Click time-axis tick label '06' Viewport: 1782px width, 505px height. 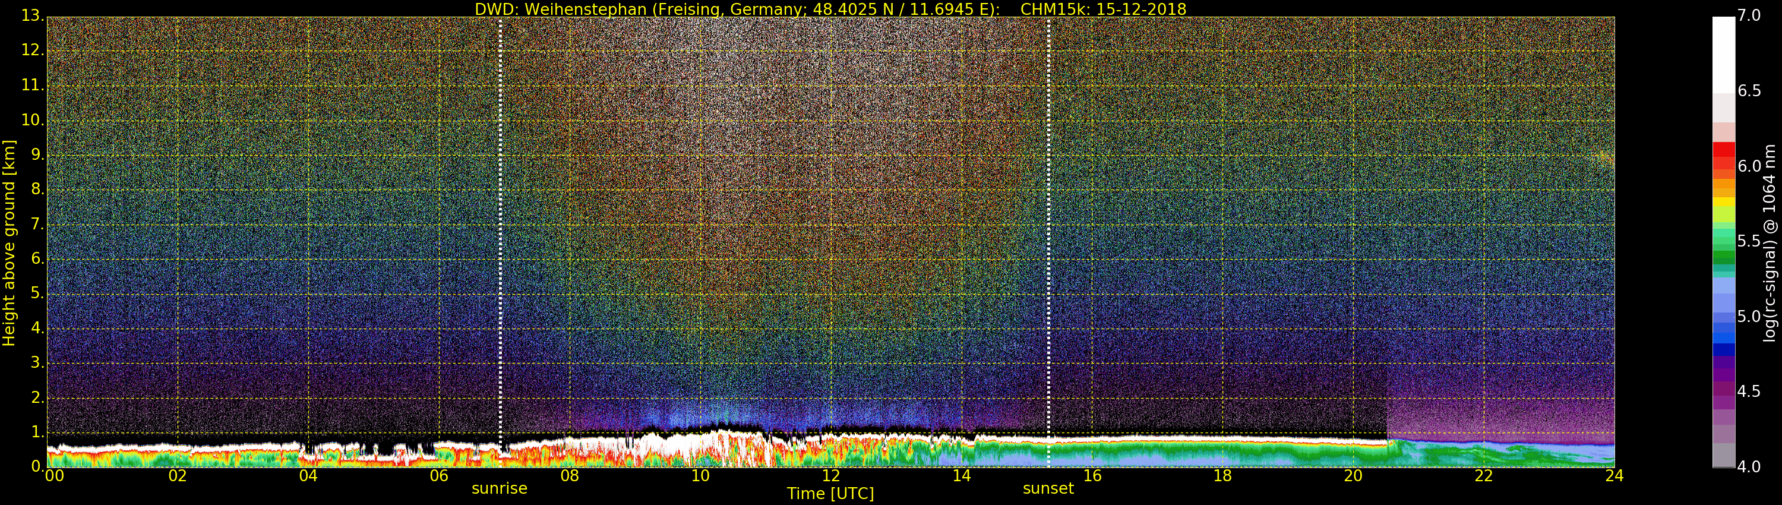440,476
